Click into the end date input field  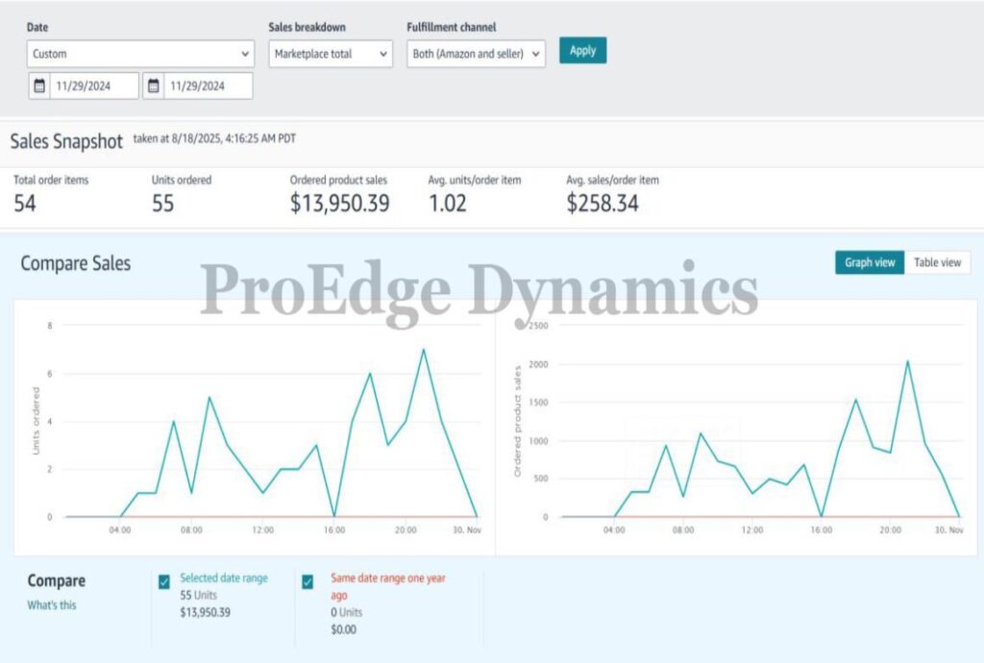coord(208,86)
